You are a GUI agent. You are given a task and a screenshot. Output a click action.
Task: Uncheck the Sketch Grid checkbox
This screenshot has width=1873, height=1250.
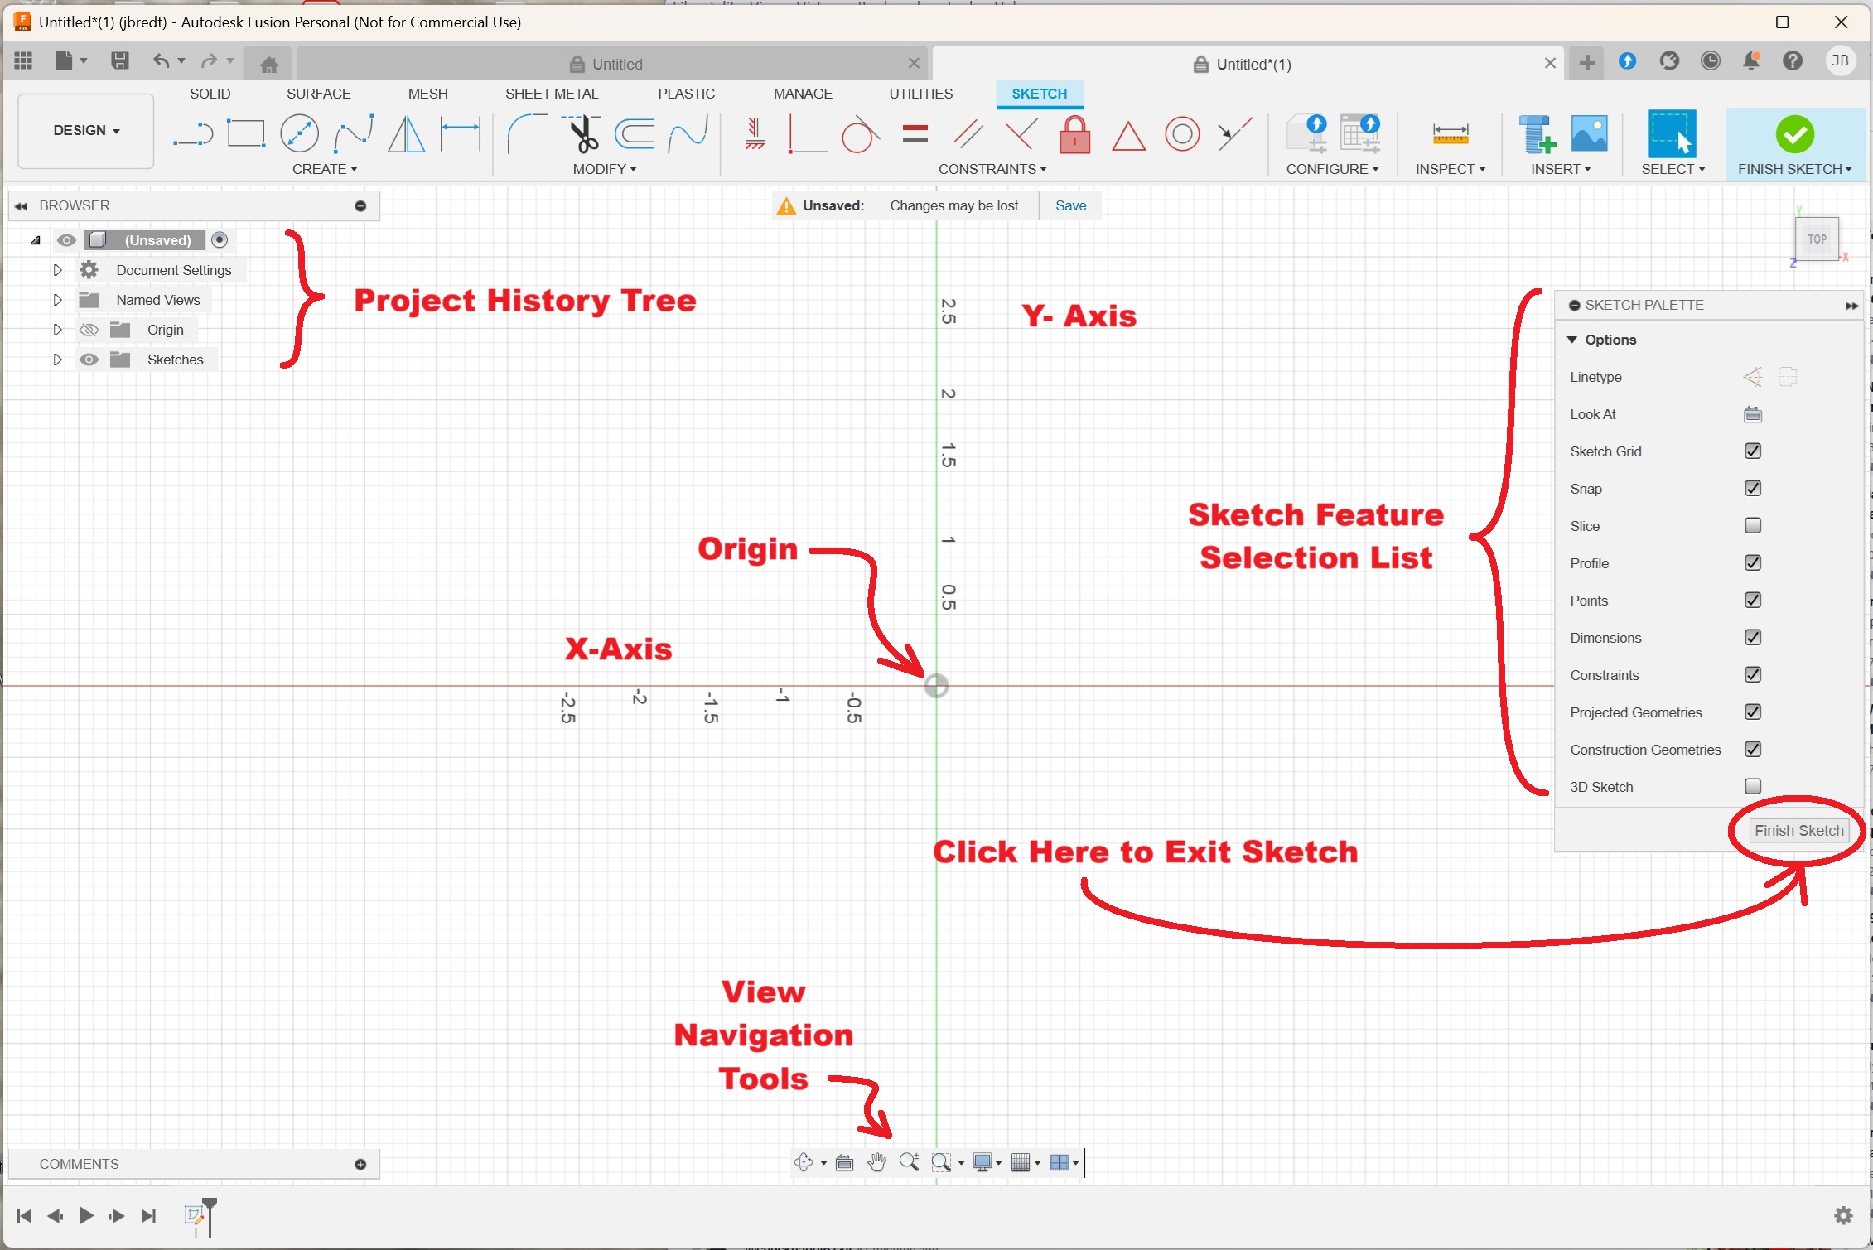1752,451
